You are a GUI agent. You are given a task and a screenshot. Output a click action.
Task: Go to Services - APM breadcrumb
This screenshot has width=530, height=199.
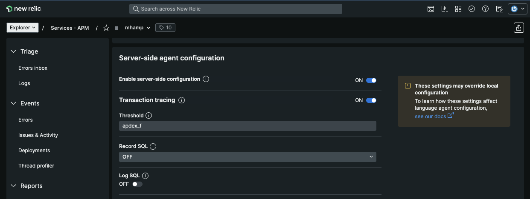(70, 28)
